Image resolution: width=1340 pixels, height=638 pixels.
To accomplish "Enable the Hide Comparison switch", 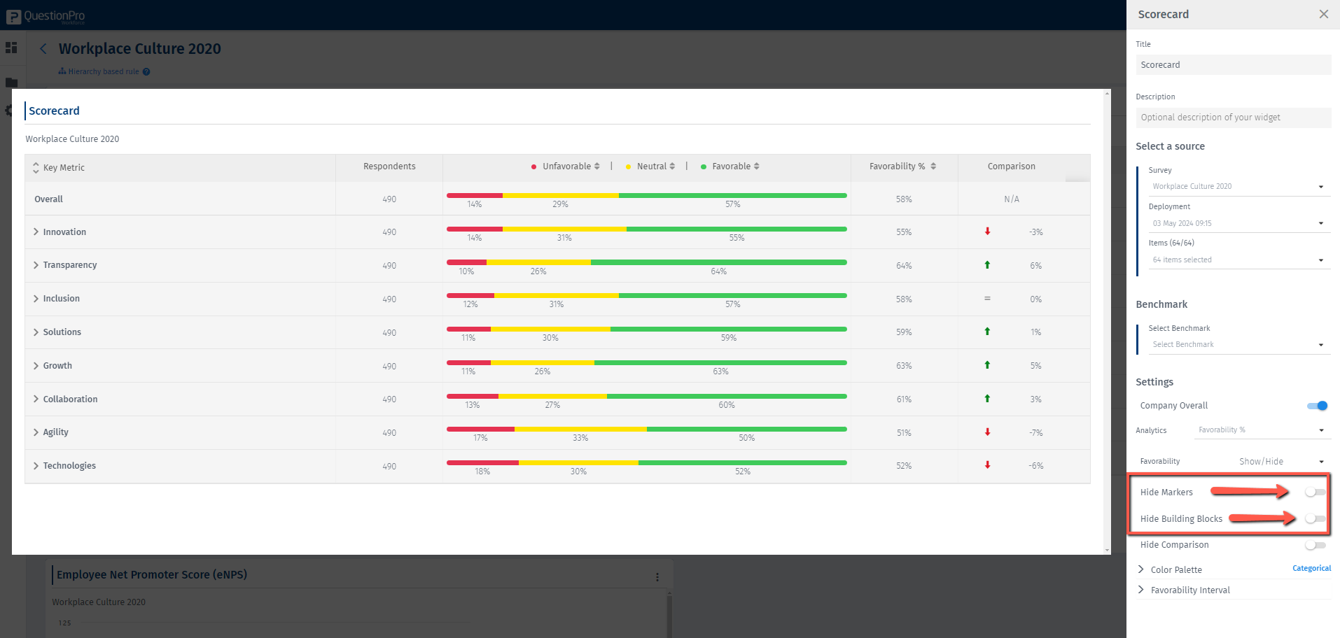I will coord(1315,545).
